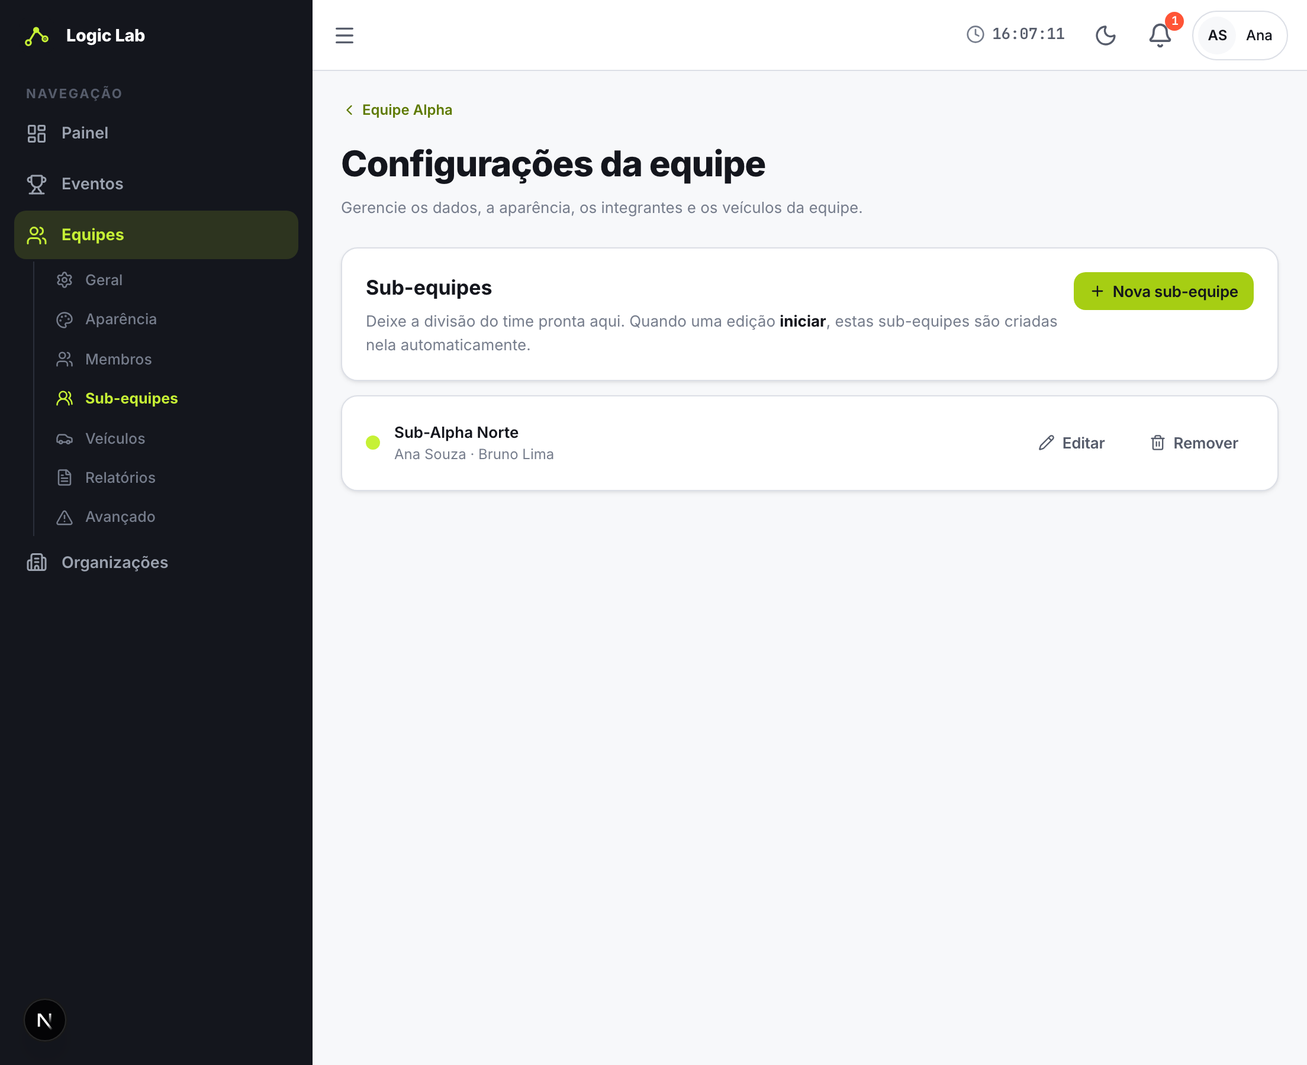Select the Avançado submenu item
1307x1065 pixels.
click(x=172, y=517)
